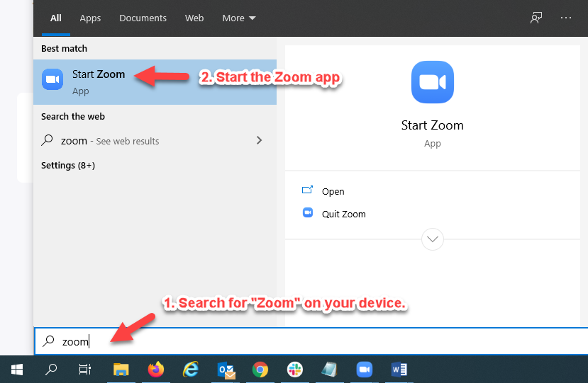Click the small Zoom icon beside Quit Zoom
This screenshot has width=588, height=383.
308,212
